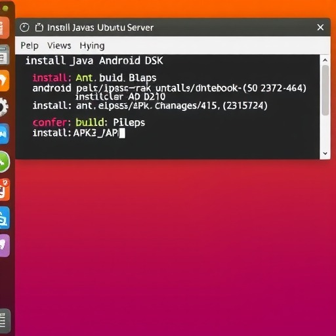Click the 'Pileps' text

[129, 123]
